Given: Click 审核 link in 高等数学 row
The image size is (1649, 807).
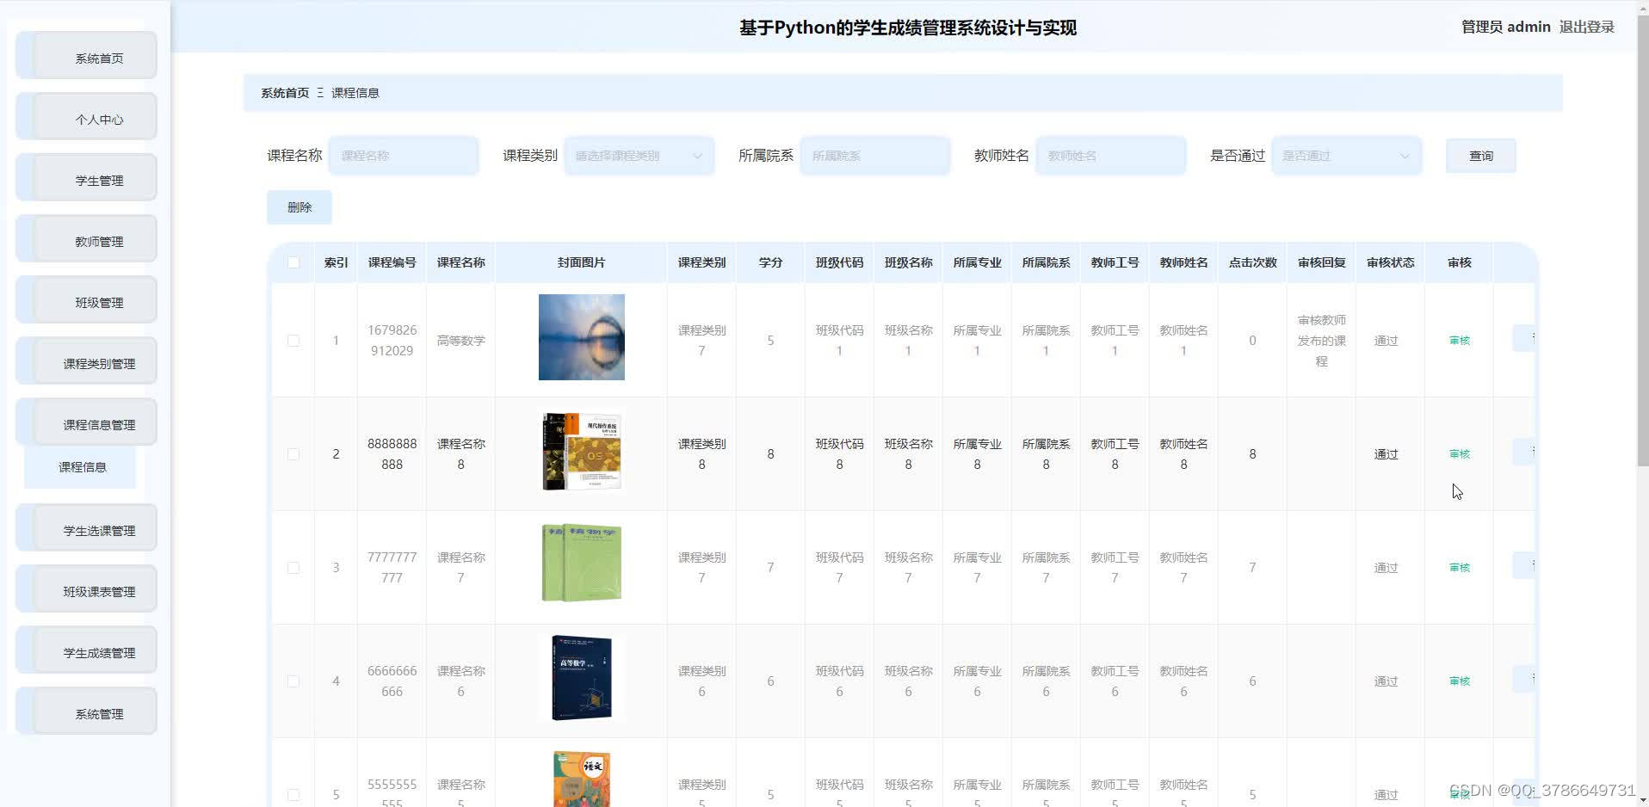Looking at the screenshot, I should (1460, 341).
